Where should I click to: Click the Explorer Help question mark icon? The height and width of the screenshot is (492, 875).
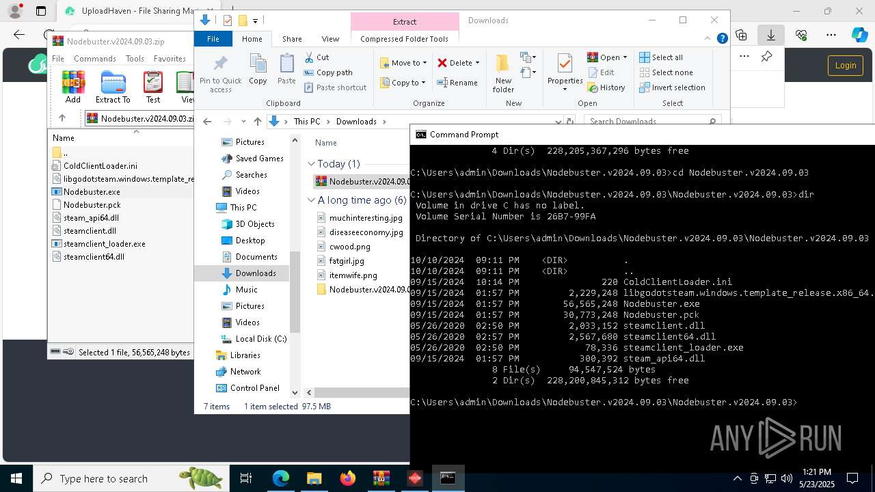722,39
